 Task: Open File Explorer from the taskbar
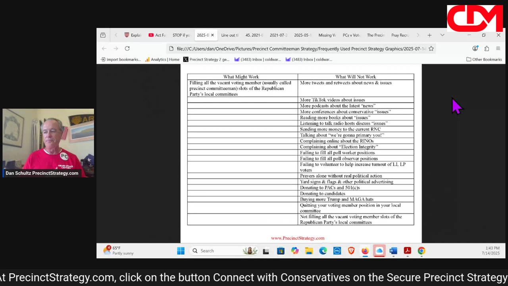[309, 251]
